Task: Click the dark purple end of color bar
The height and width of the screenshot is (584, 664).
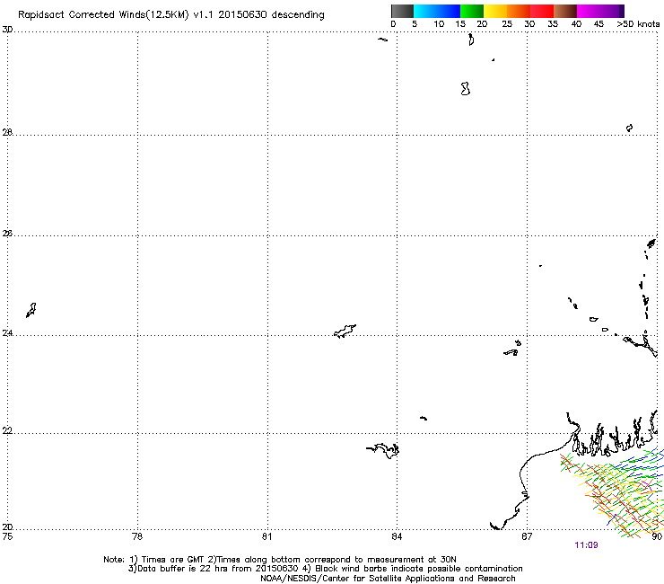Action: [620, 11]
